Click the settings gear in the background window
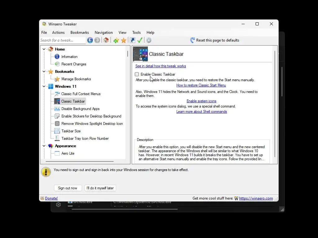Image resolution: width=318 pixels, height=238 pixels. pyautogui.click(x=58, y=205)
